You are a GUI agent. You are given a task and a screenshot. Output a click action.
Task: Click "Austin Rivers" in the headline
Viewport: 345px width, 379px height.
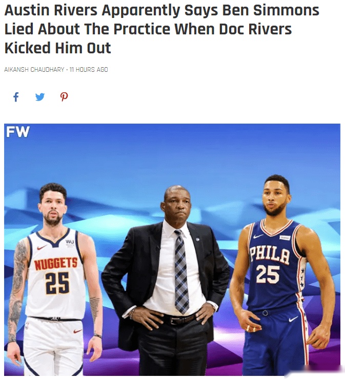[51, 10]
